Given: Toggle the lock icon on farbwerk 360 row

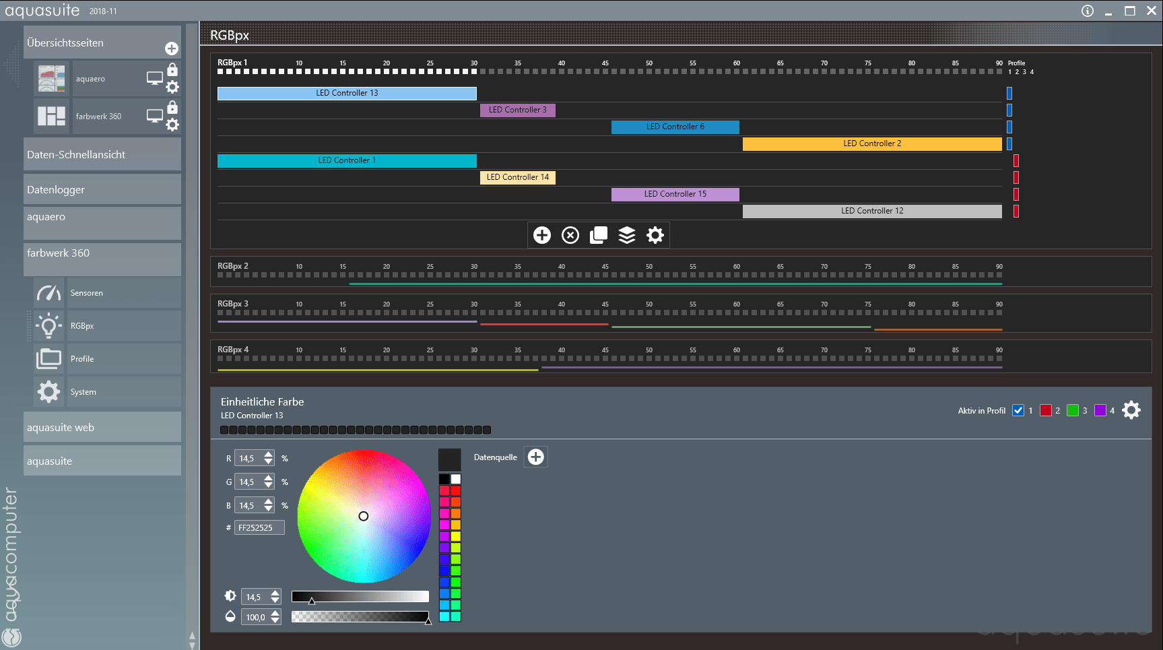Looking at the screenshot, I should tap(172, 107).
